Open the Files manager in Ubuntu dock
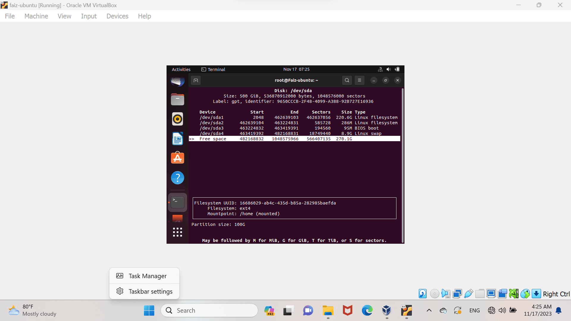 (178, 99)
